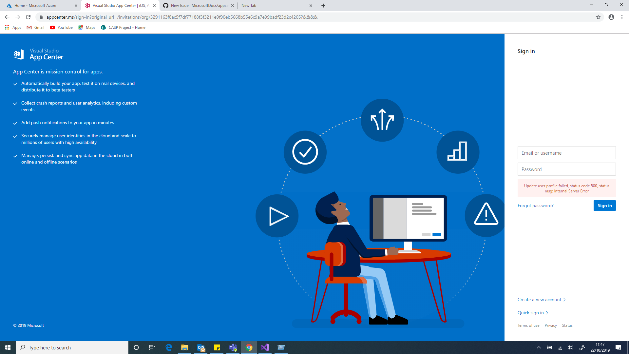Open Chrome three-dot menu
Screen dimensions: 629x354
point(622,17)
